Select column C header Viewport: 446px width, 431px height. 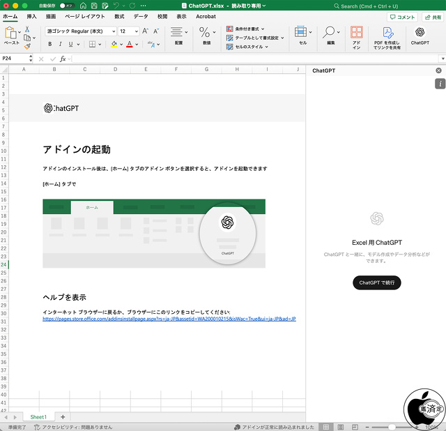pyautogui.click(x=85, y=69)
